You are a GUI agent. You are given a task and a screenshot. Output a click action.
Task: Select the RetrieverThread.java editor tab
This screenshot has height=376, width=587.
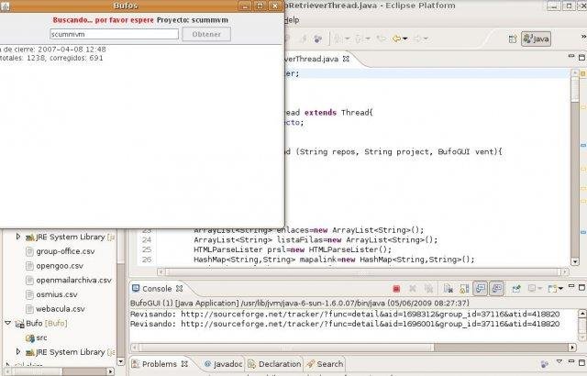312,59
